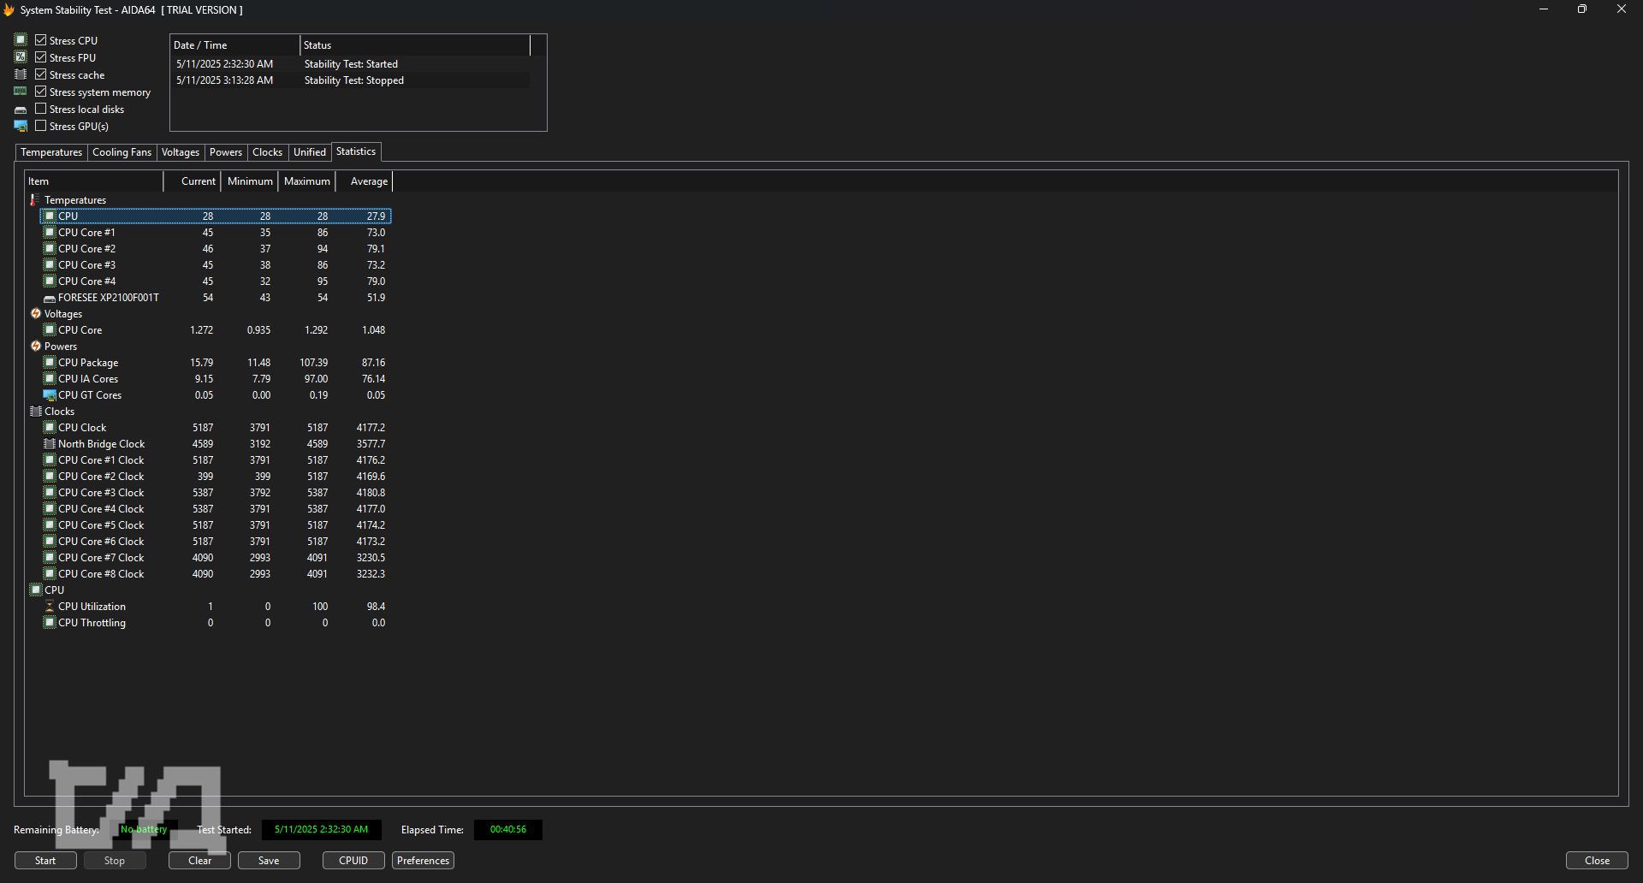1643x883 pixels.
Task: Enable the Stress local disks checkbox
Action: click(x=40, y=109)
